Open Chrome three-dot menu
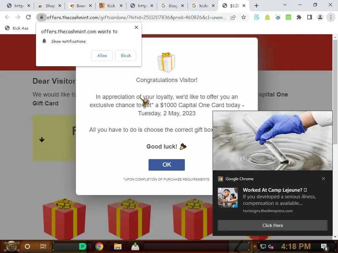Screen dimensions: 338x253 (x=331, y=17)
